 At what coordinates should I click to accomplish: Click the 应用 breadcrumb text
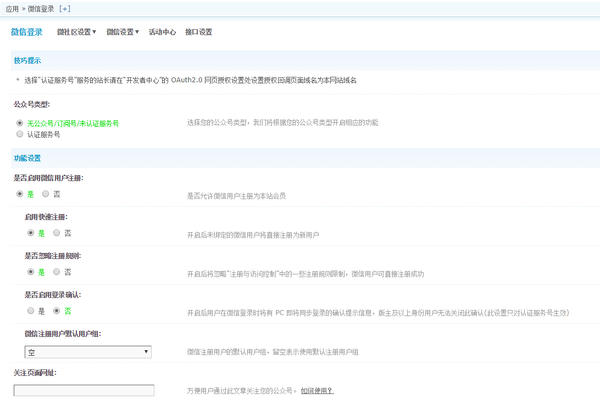point(12,9)
